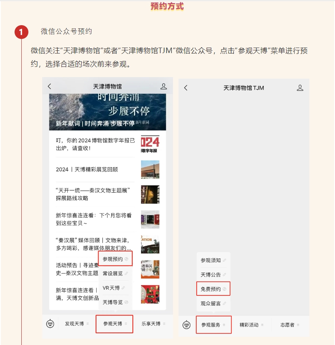Open the 2024博物馆数字年报 article
The image size is (335, 345).
pos(107,144)
